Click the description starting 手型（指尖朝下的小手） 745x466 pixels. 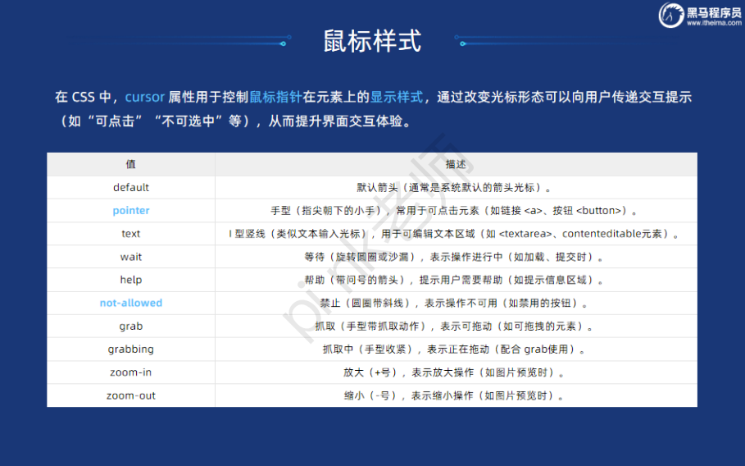click(x=455, y=210)
